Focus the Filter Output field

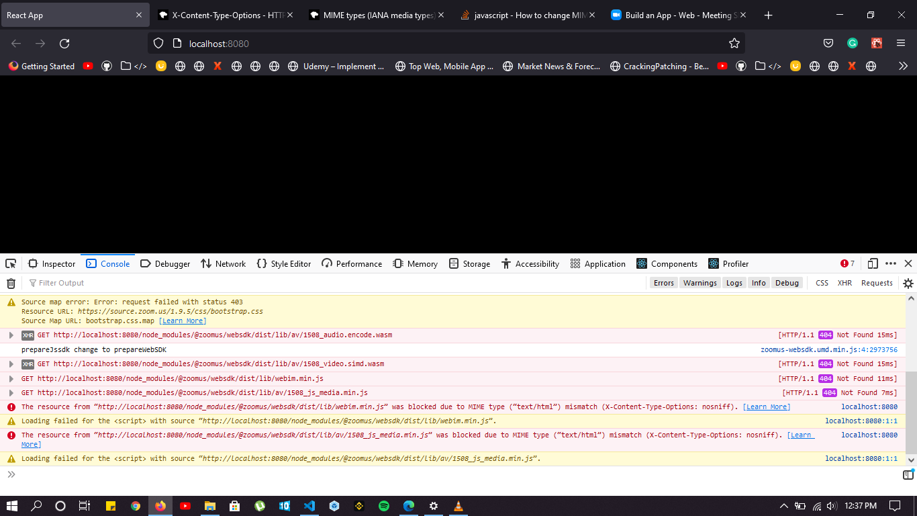pos(336,283)
